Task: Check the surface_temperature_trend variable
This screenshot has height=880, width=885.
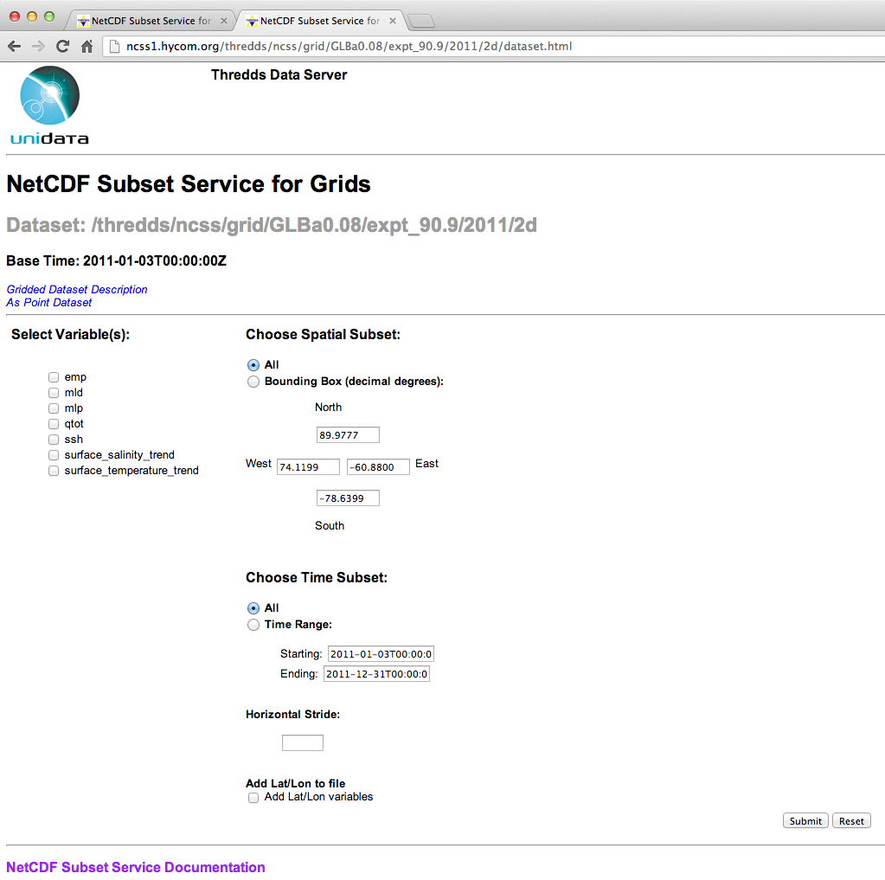Action: pos(54,471)
